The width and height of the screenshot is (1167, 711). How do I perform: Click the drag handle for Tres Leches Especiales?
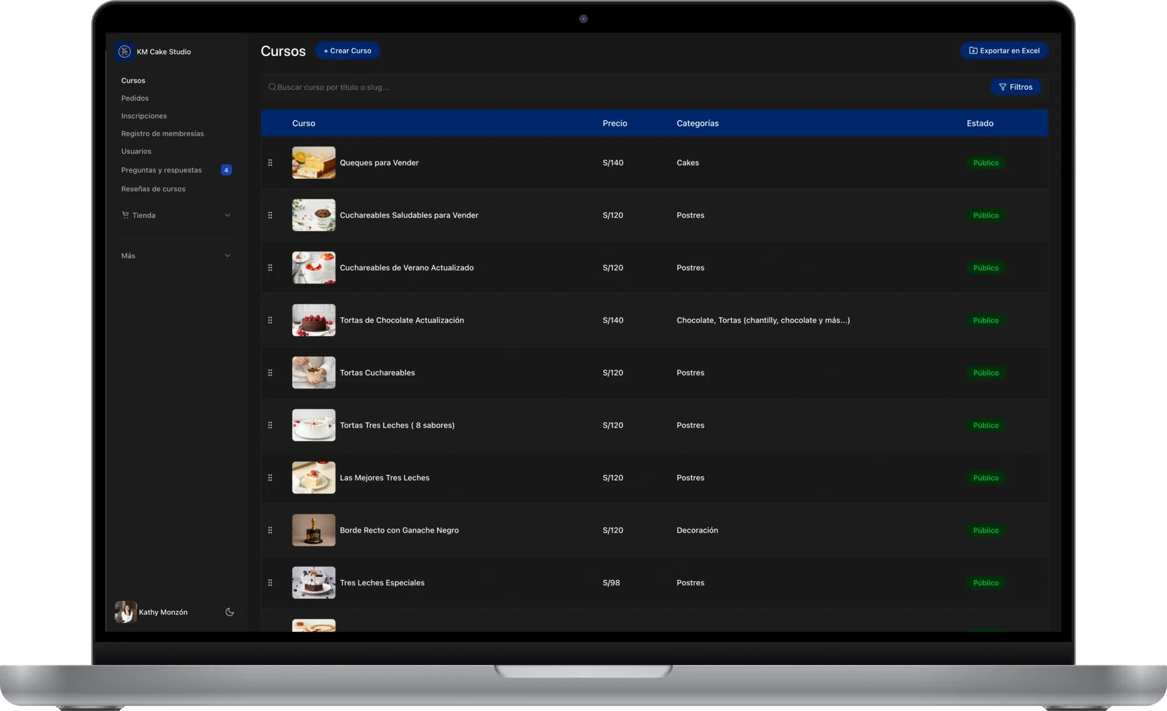point(270,583)
